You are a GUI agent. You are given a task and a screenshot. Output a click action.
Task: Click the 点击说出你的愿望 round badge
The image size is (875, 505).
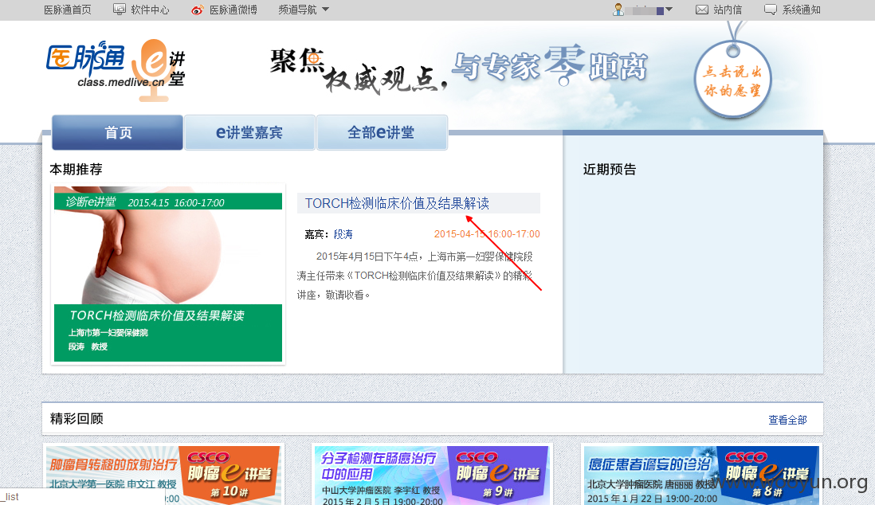[732, 80]
